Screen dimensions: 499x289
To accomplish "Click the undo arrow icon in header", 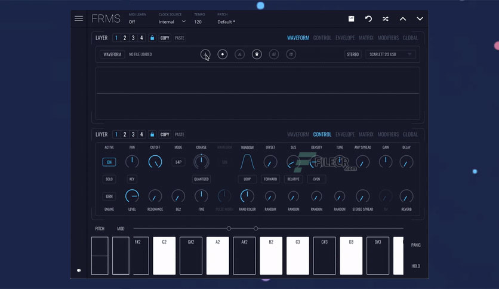I will tap(368, 19).
